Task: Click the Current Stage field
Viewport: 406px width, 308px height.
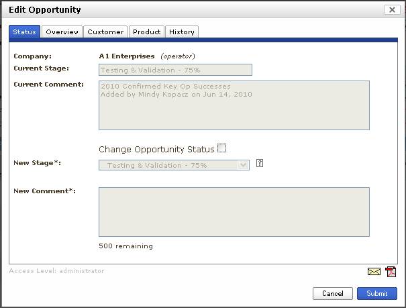Action: click(175, 70)
